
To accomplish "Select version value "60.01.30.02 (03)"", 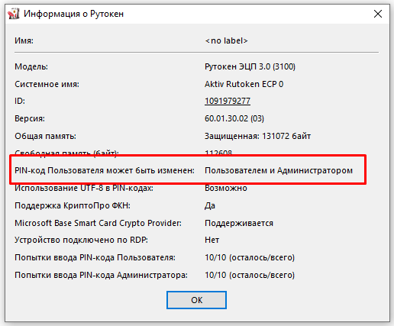I will tap(234, 118).
